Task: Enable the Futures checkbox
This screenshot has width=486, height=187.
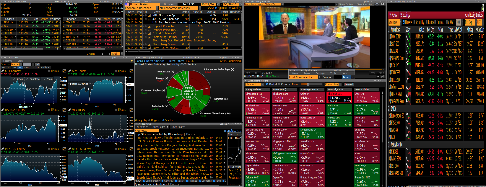Action: [435, 22]
